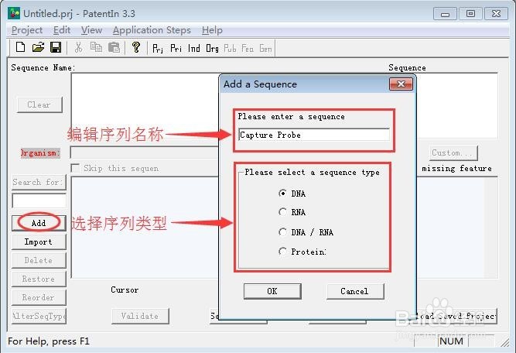This screenshot has width=516, height=353.
Task: Choose the Protein sequence type
Action: pyautogui.click(x=282, y=252)
